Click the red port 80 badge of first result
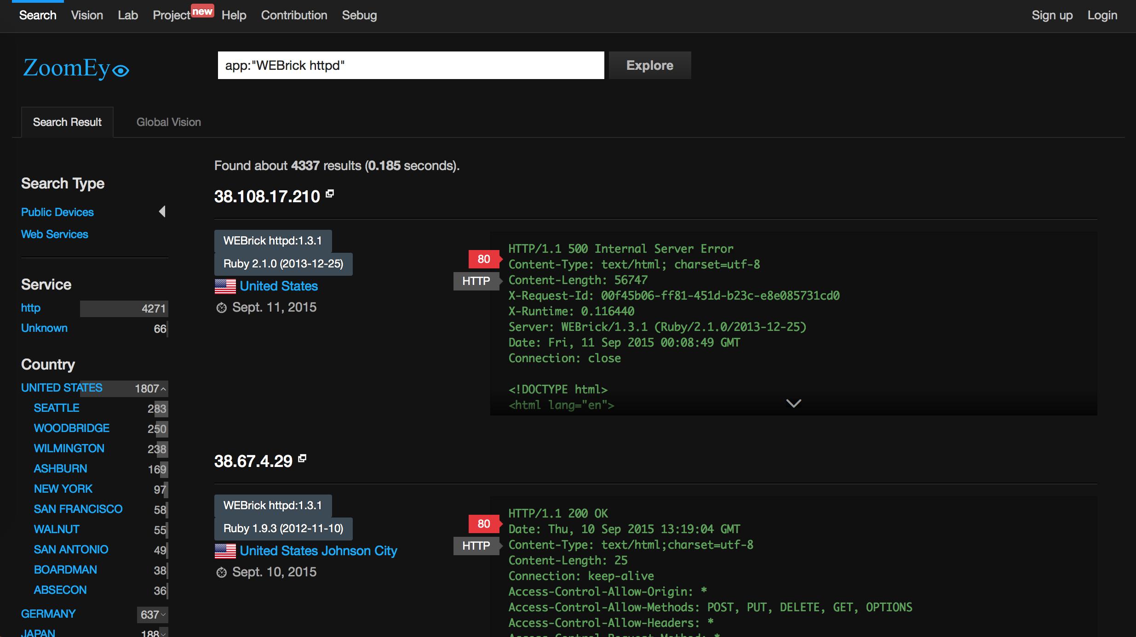This screenshot has height=637, width=1136. pyautogui.click(x=483, y=259)
